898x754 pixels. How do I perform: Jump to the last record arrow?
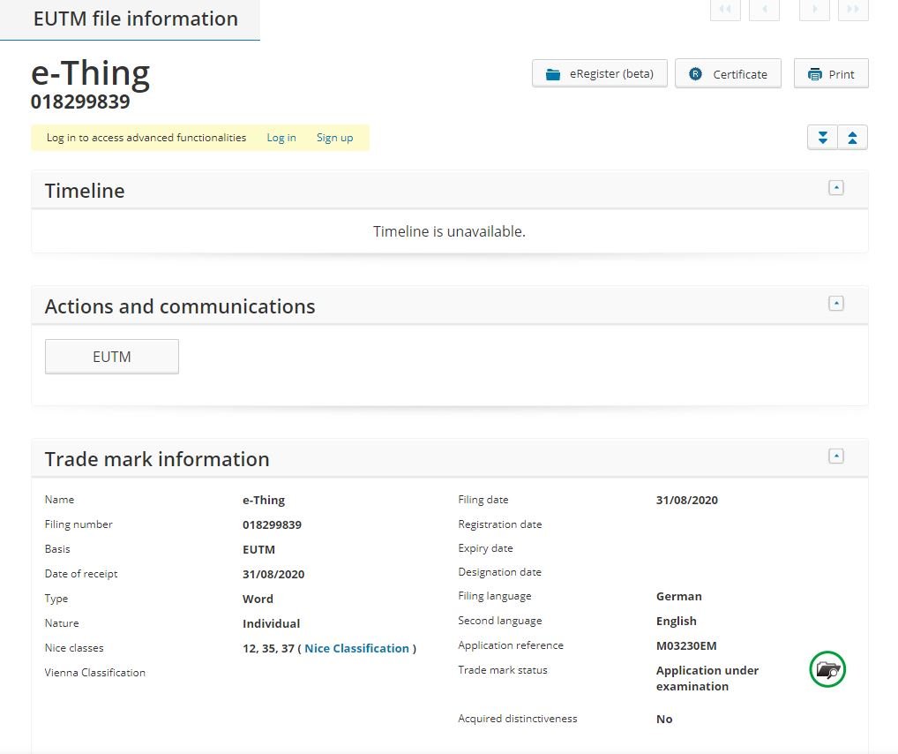coord(853,9)
